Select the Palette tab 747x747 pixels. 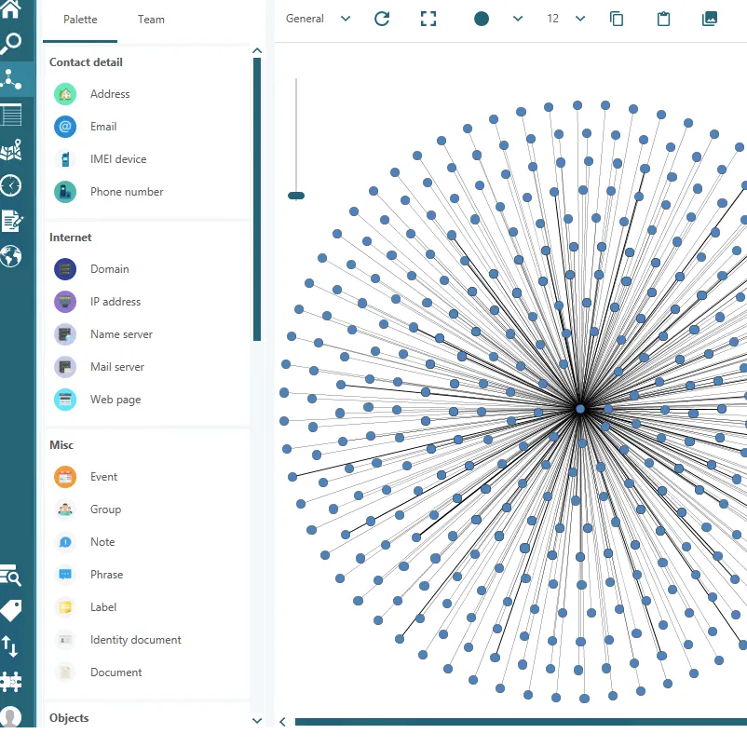point(80,20)
